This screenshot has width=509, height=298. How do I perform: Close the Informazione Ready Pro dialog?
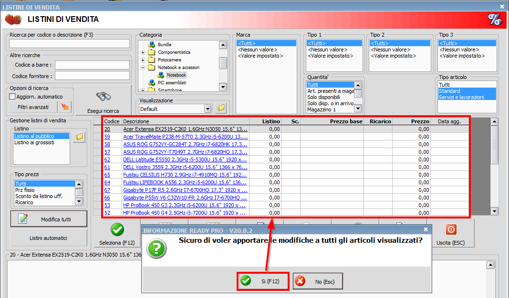click(x=426, y=229)
